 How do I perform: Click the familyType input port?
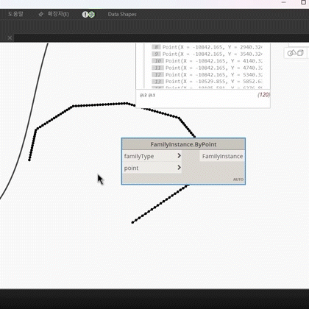point(152,156)
